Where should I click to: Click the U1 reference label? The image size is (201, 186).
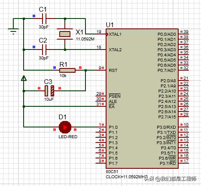pos(110,25)
